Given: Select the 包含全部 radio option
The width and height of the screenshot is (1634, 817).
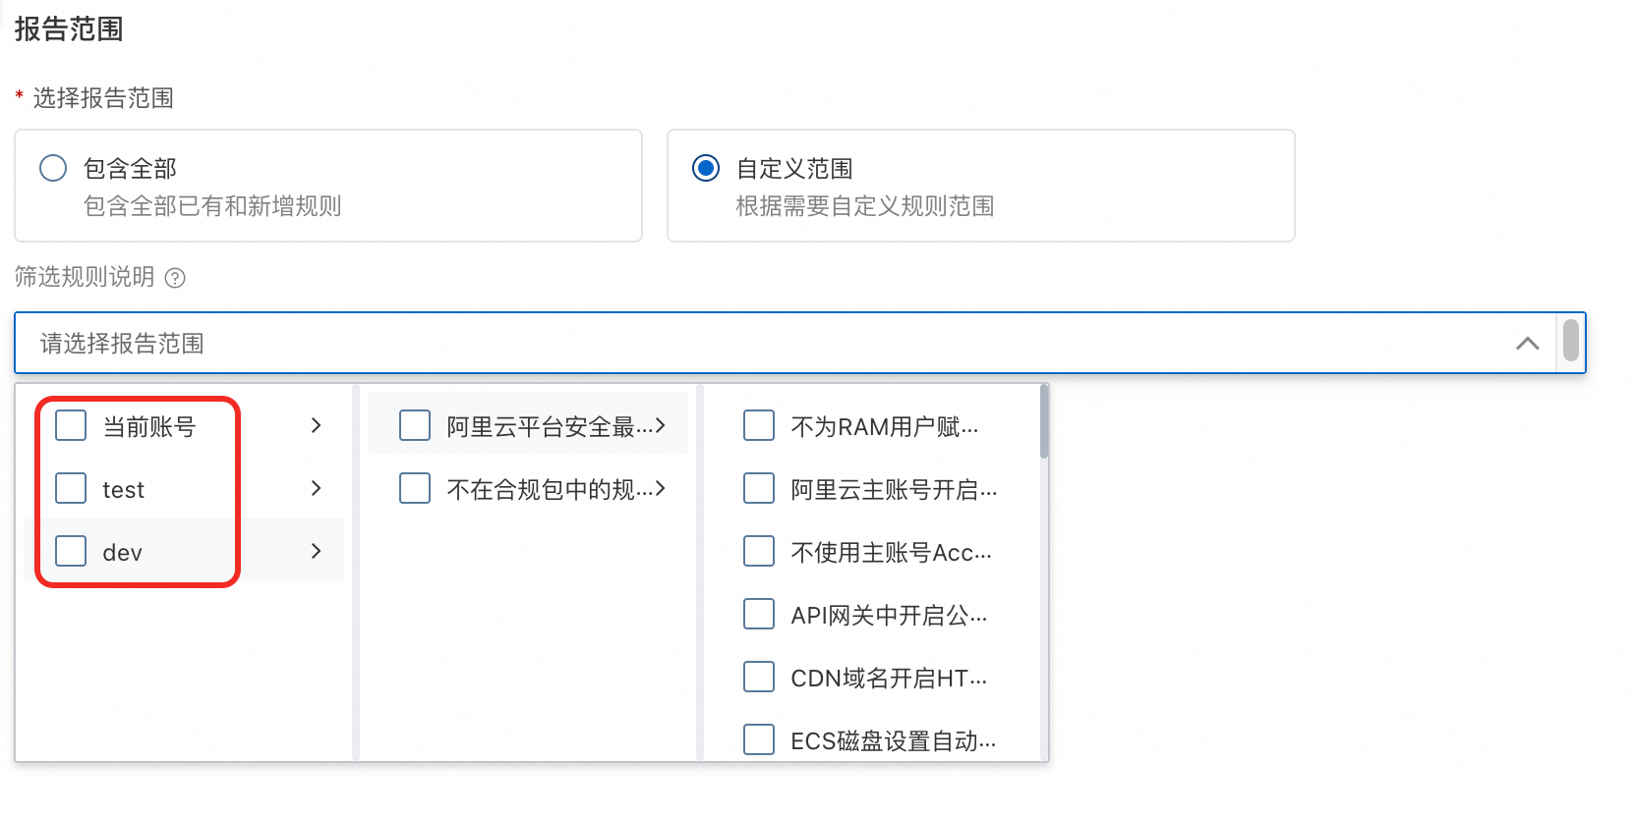Looking at the screenshot, I should coord(53,168).
